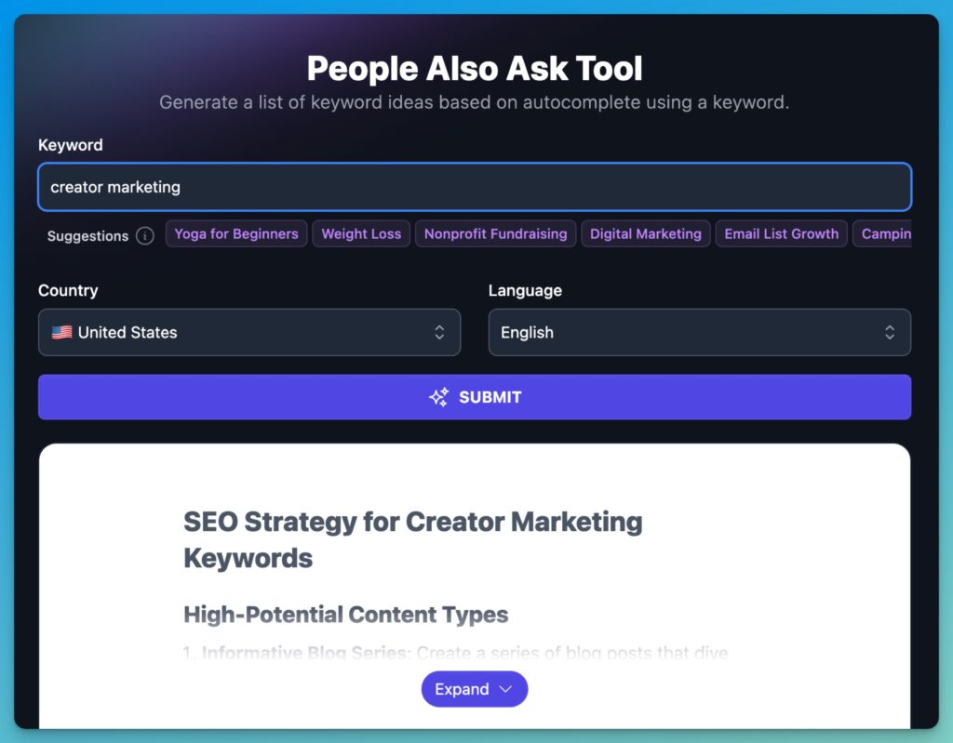Click the High-Potential Content Types heading
953x743 pixels.
point(345,615)
